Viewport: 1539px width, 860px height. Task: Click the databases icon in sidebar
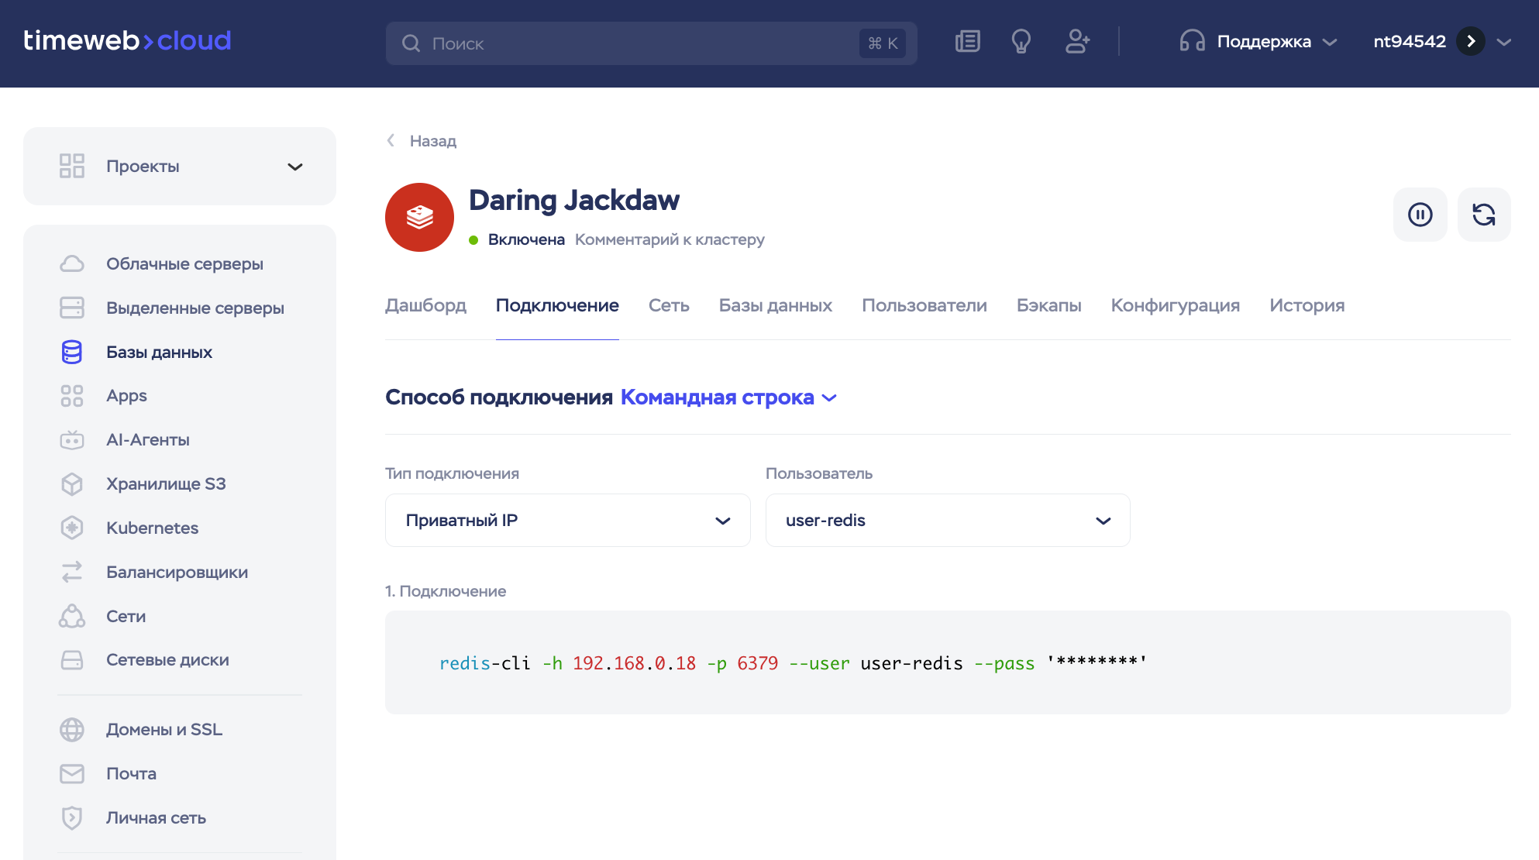pos(72,352)
